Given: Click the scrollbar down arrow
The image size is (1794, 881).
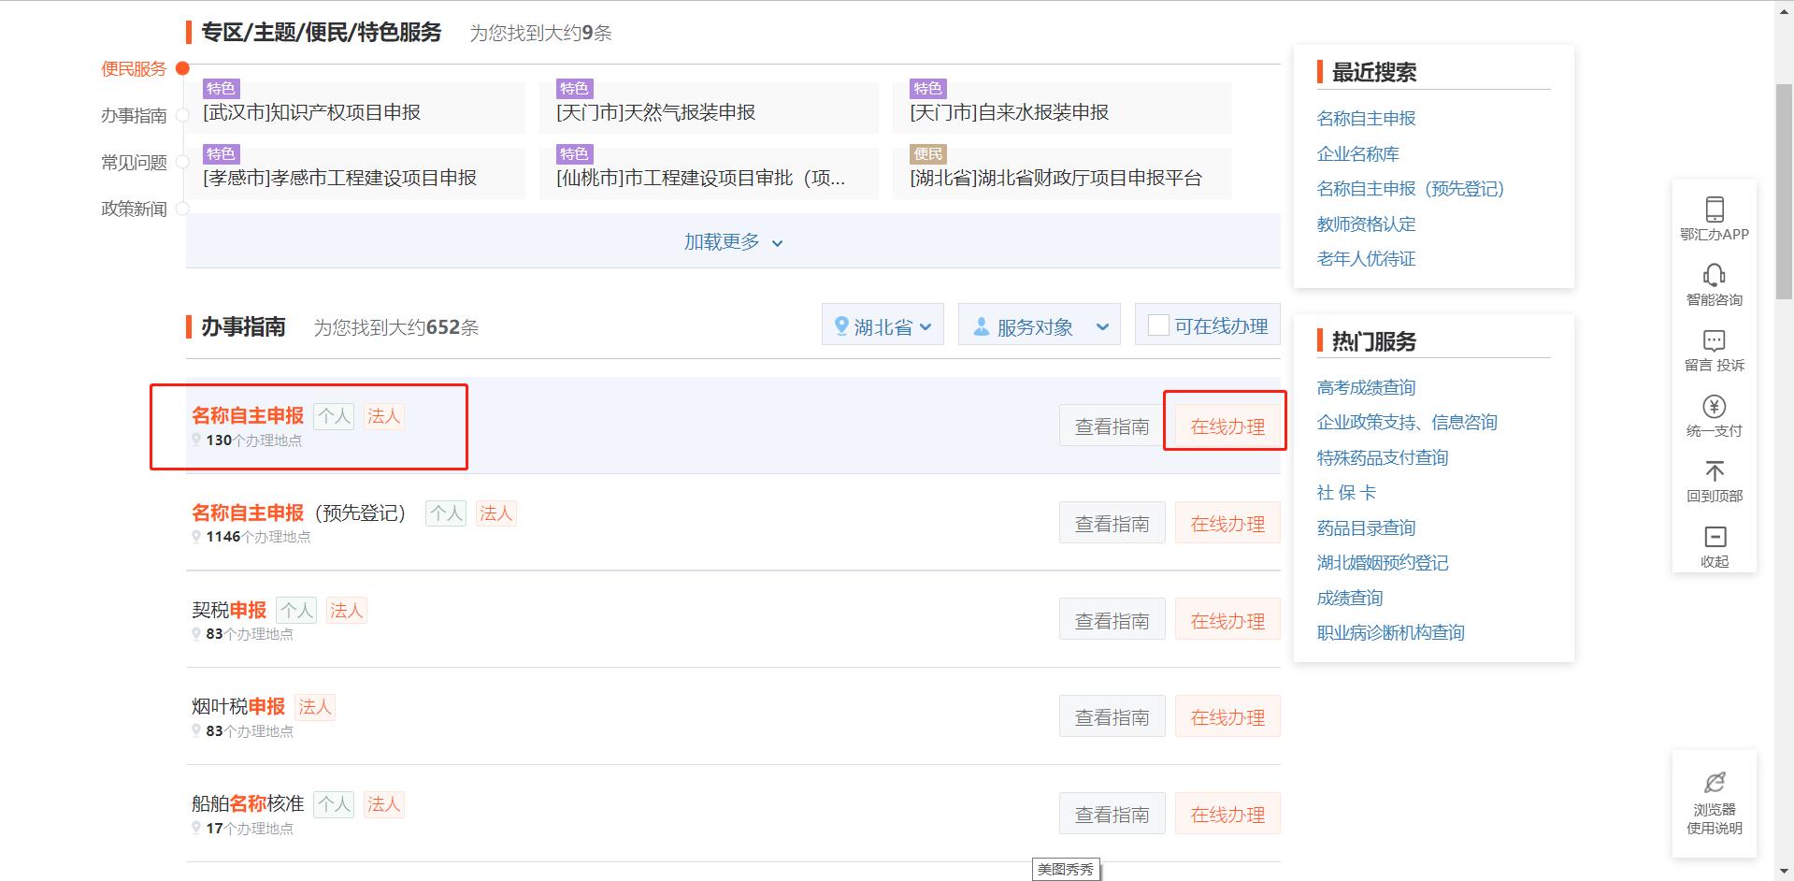Looking at the screenshot, I should point(1785,871).
